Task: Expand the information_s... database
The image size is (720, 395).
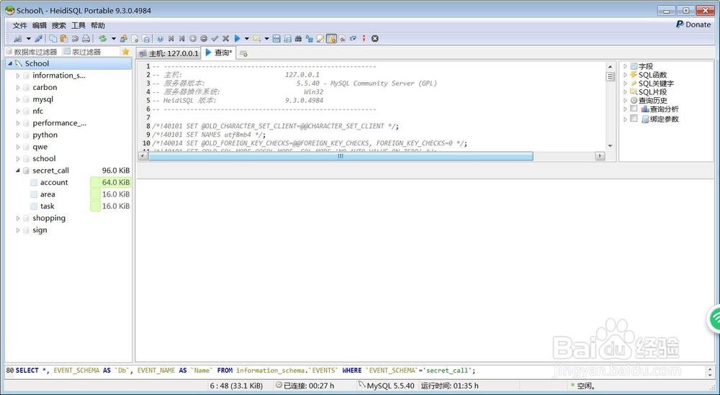Action: pyautogui.click(x=18, y=76)
